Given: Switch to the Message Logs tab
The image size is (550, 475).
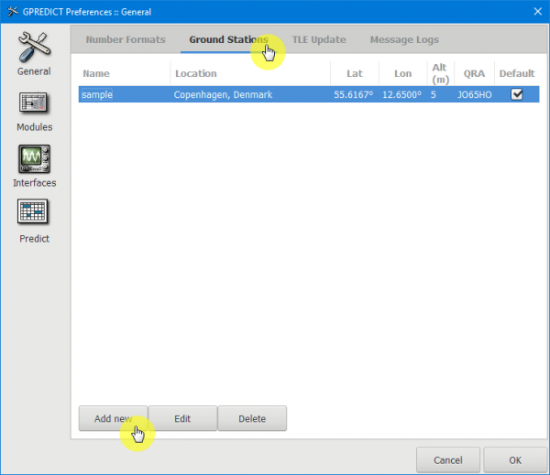Looking at the screenshot, I should 404,40.
